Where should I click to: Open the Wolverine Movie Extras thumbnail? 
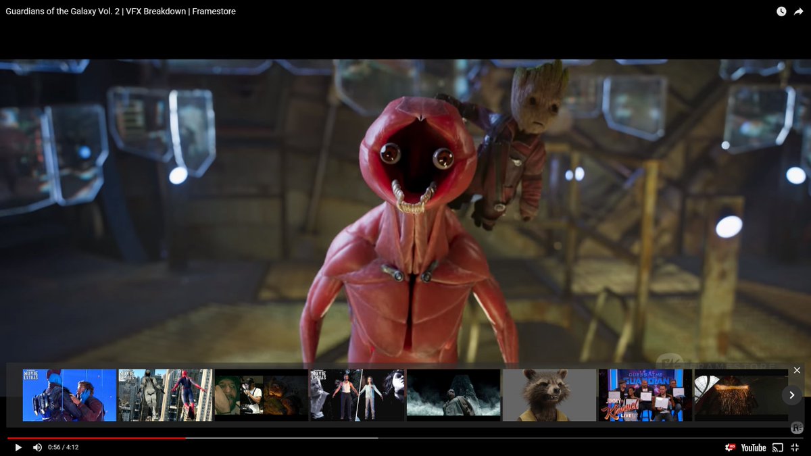pos(358,395)
